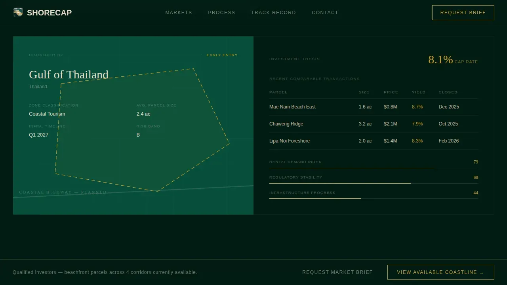
Task: Click the 8.1% cap rate figure
Action: coord(440,60)
